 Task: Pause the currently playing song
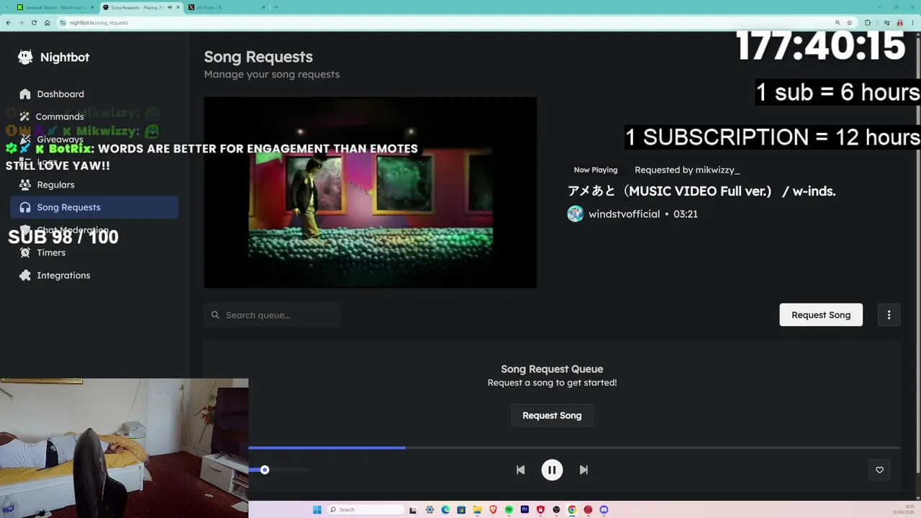pos(552,470)
